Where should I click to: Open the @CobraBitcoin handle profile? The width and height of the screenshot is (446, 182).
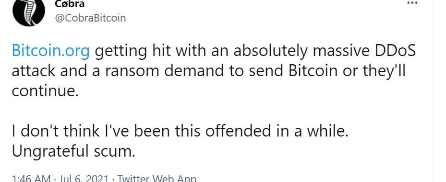pyautogui.click(x=90, y=18)
